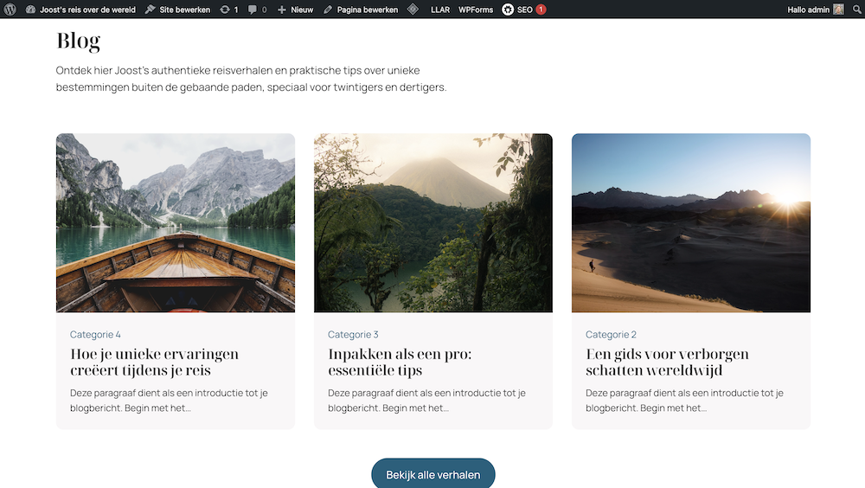Expand the Hallo admin account menu
The image size is (865, 488).
click(x=808, y=10)
